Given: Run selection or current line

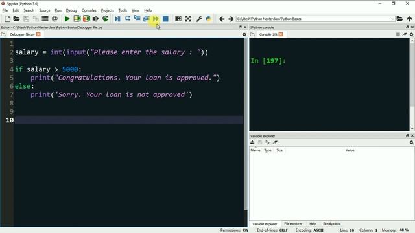Looking at the screenshot, I should point(95,19).
